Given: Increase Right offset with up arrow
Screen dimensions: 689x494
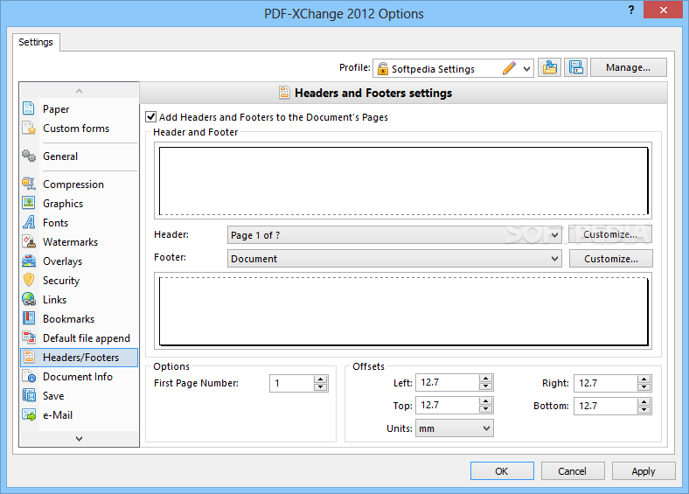Looking at the screenshot, I should pos(644,379).
